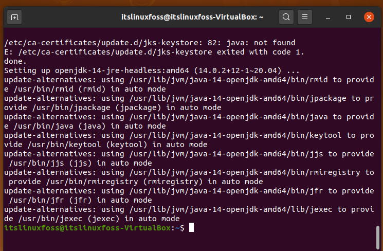Click the terminal scrollbar handle
This screenshot has width=383, height=251.
[378, 238]
